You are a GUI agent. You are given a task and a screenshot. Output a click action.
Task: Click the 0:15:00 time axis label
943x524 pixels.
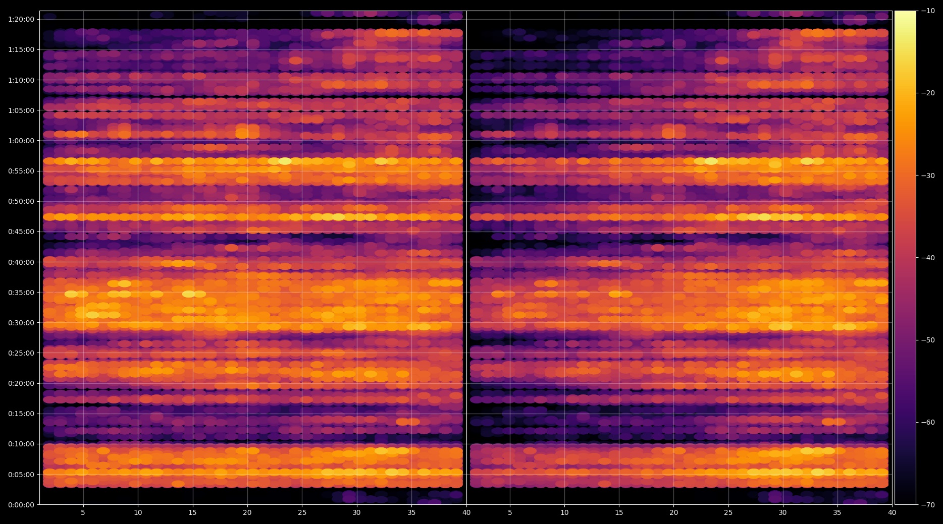(x=21, y=414)
